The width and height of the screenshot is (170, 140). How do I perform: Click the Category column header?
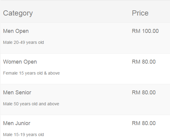(x=18, y=13)
